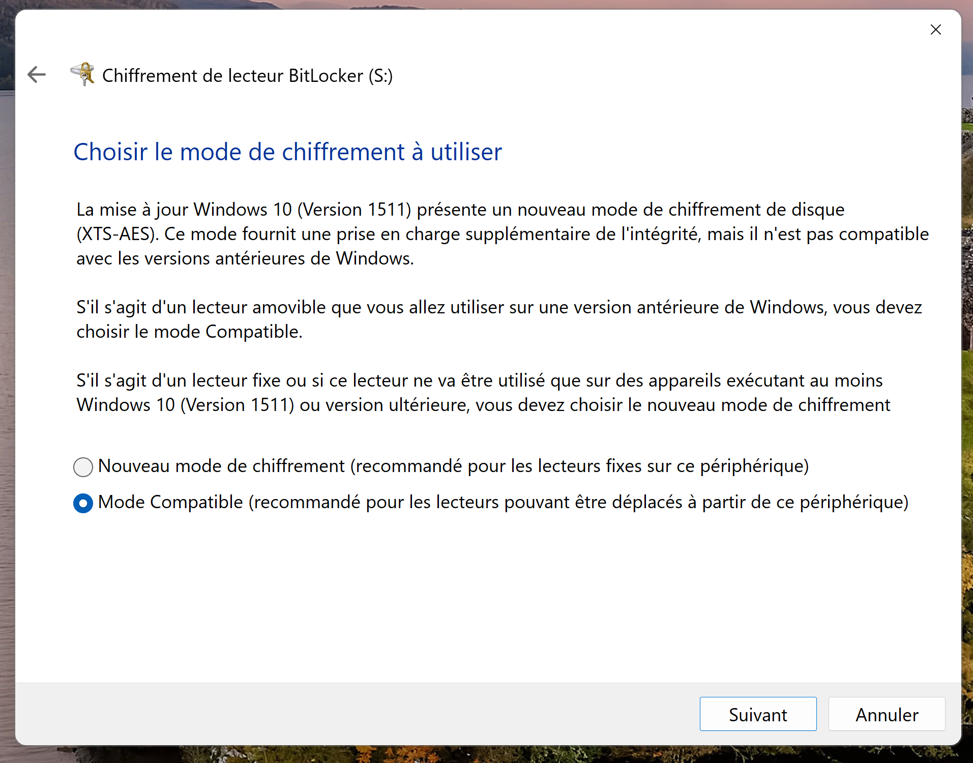Click the heading 'Choisir le mode de chiffrement'
The height and width of the screenshot is (763, 973).
coord(288,152)
